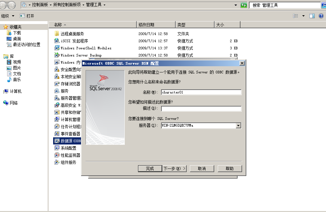
Task: Click 打开 in the Explorer toolbar
Action: click(x=27, y=16)
